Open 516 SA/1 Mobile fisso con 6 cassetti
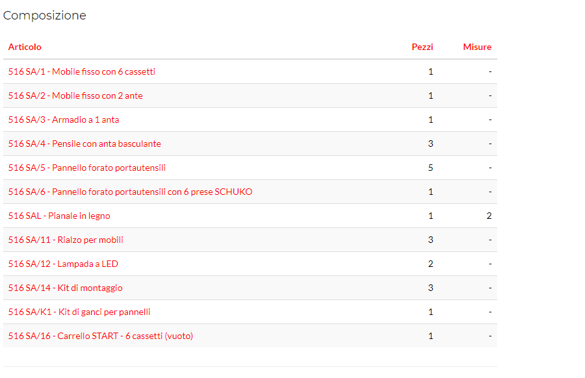Viewport: 585px width, 378px height. coord(81,71)
